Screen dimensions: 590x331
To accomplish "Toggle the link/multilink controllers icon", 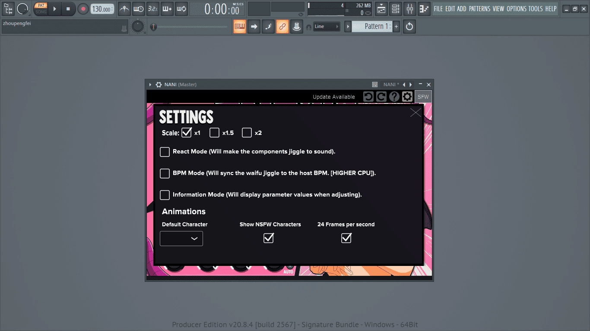I will pyautogui.click(x=282, y=26).
